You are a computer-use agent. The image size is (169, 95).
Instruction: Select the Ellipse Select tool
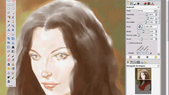[x=13, y=8]
